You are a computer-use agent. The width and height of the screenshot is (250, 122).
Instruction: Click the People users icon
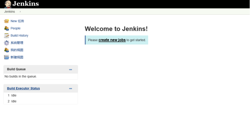[x=6, y=28]
